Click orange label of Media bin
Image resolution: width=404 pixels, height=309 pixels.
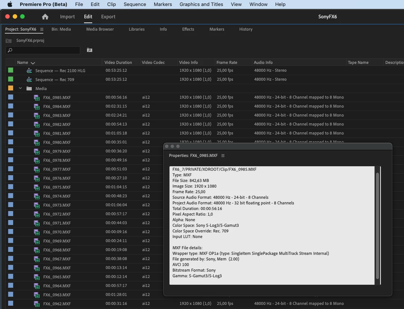tap(10, 88)
